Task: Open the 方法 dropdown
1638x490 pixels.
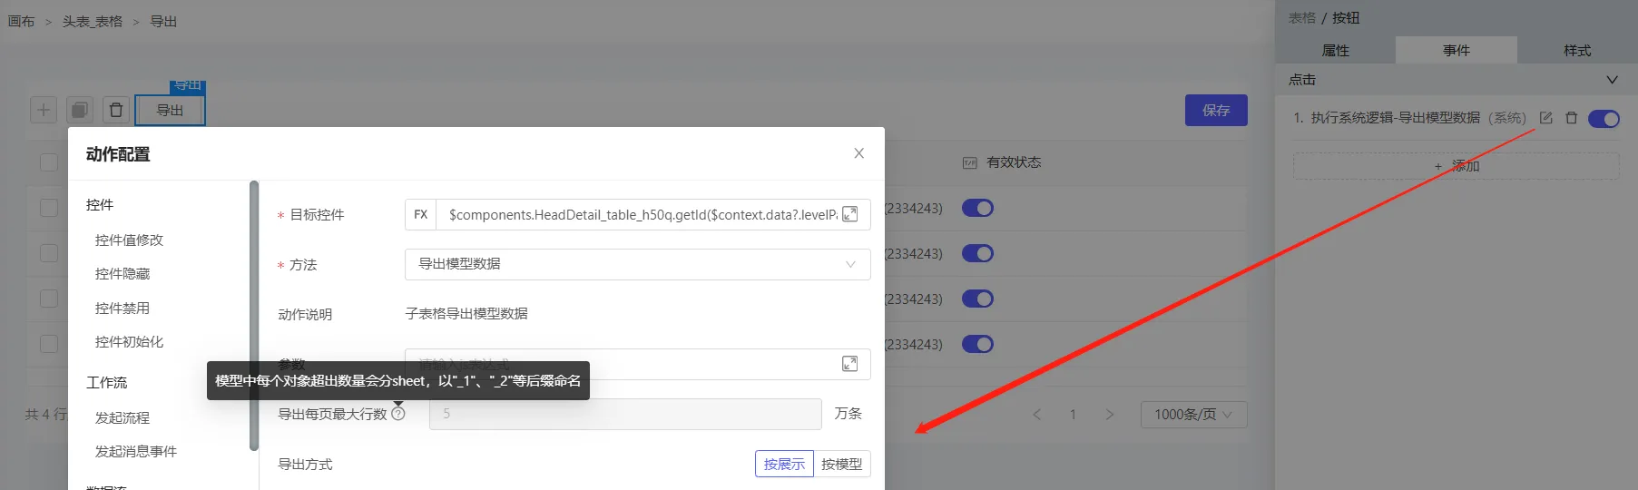Action: tap(637, 264)
